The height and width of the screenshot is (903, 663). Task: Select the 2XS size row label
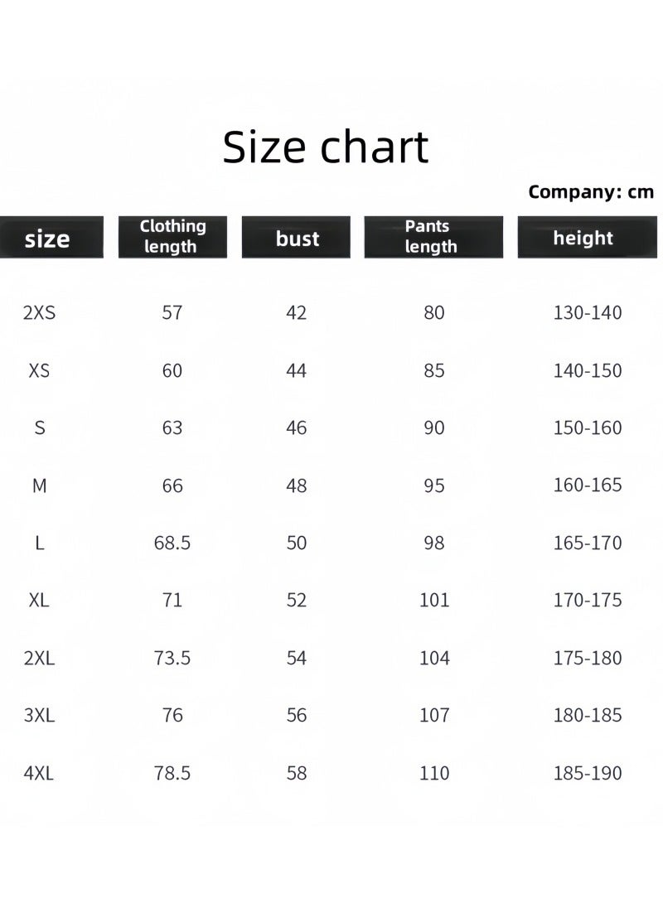click(39, 312)
